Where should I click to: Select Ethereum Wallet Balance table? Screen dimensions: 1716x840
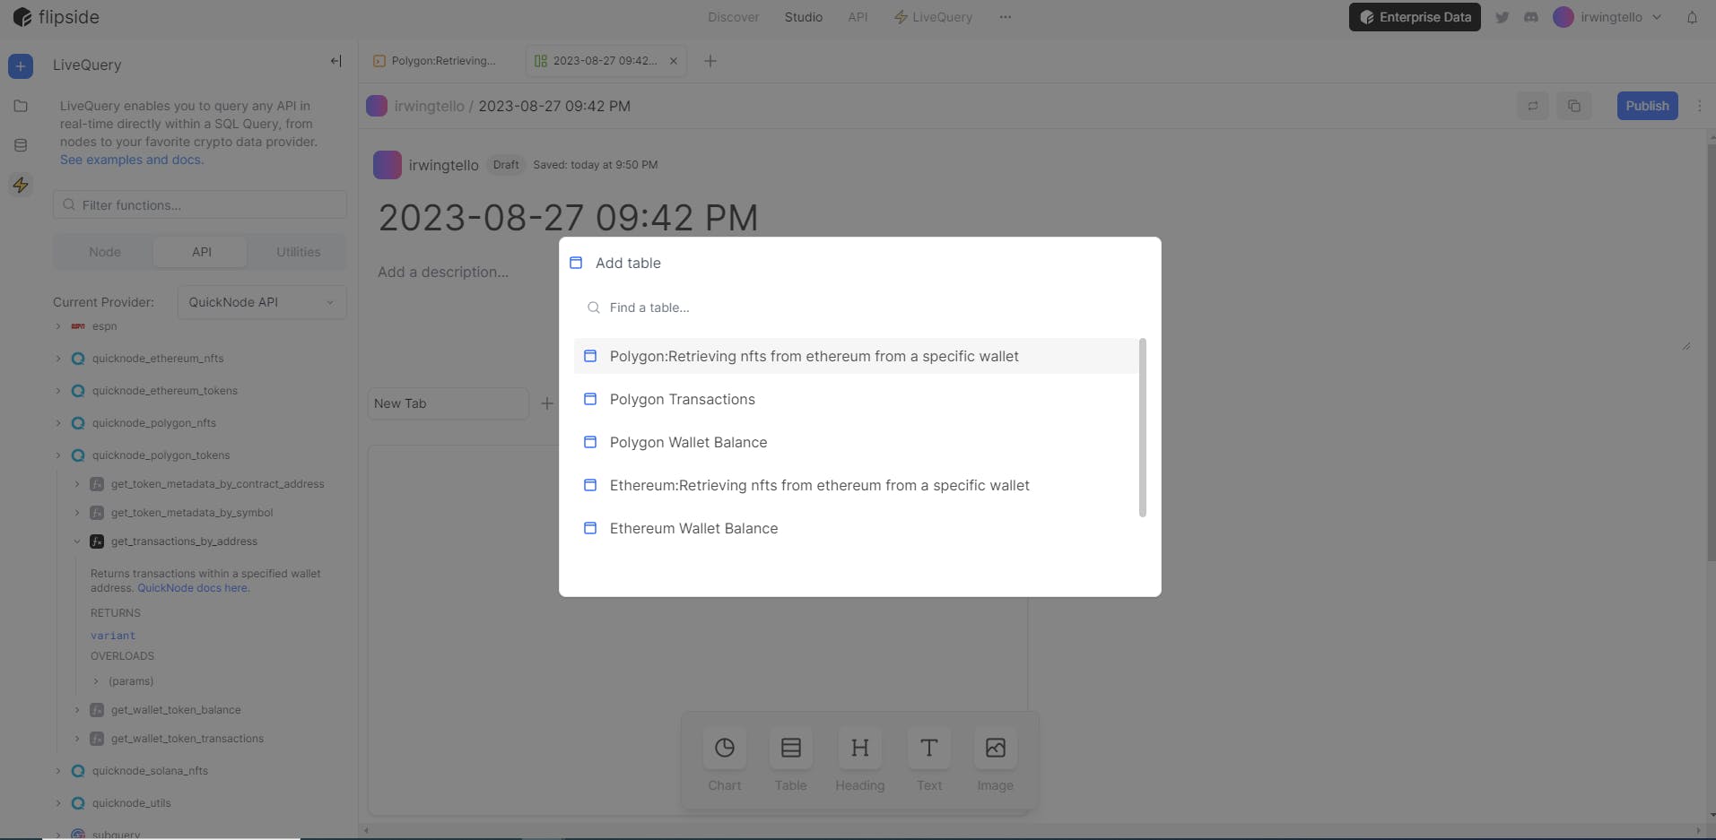(856, 528)
